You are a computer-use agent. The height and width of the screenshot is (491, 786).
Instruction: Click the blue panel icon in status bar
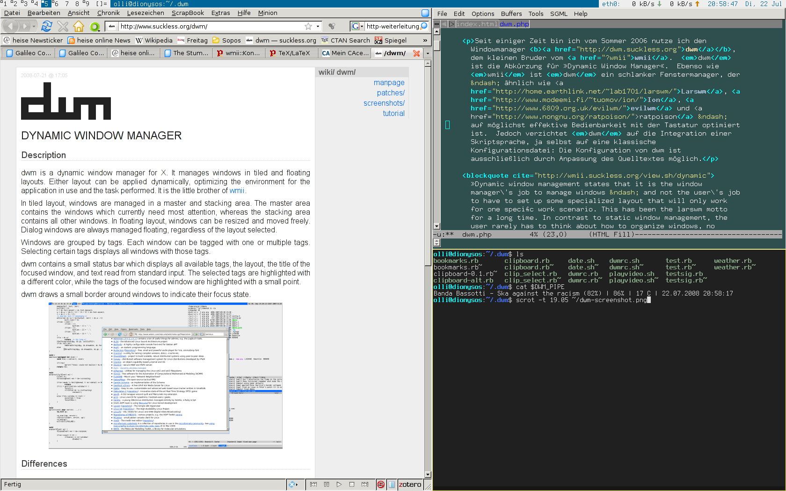click(x=392, y=484)
